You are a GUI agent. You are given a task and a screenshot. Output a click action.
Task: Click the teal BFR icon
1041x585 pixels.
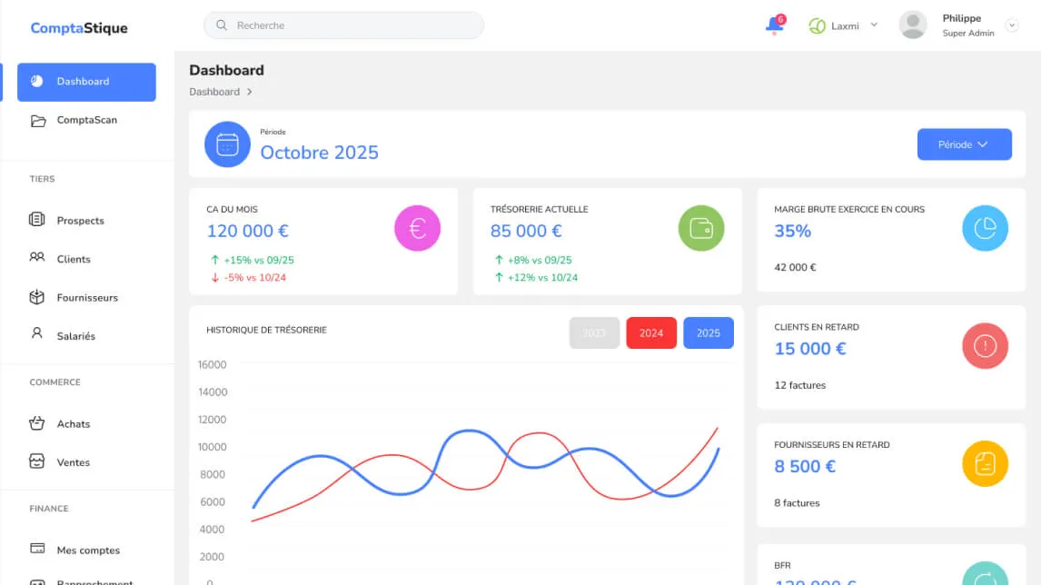(x=985, y=576)
